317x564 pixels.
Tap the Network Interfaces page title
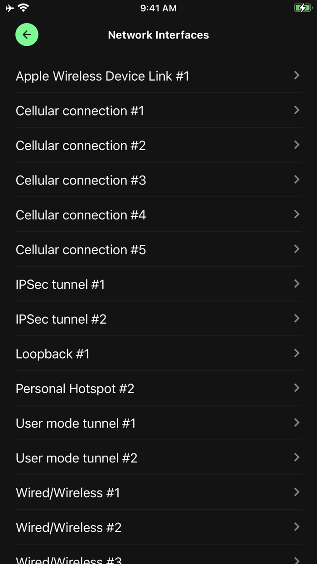tap(158, 35)
